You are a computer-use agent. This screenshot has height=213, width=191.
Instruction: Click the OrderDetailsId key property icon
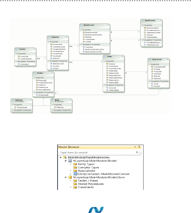point(152,67)
